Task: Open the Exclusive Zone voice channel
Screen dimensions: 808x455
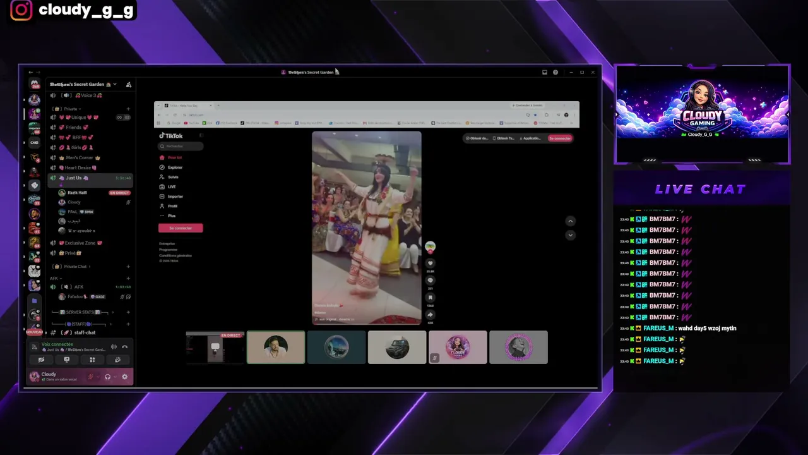Action: click(91, 243)
